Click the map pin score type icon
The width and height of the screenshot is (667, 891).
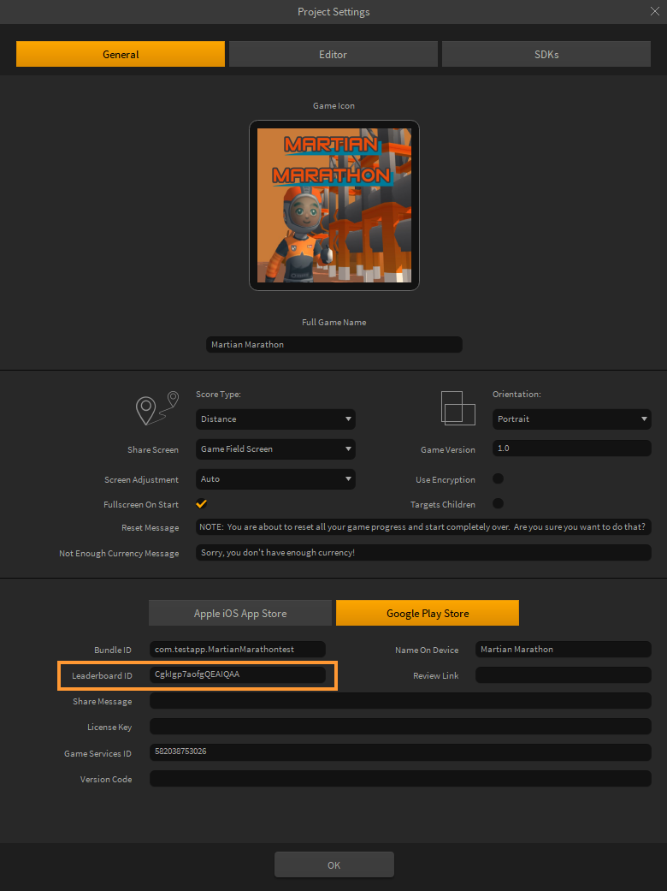tap(157, 409)
